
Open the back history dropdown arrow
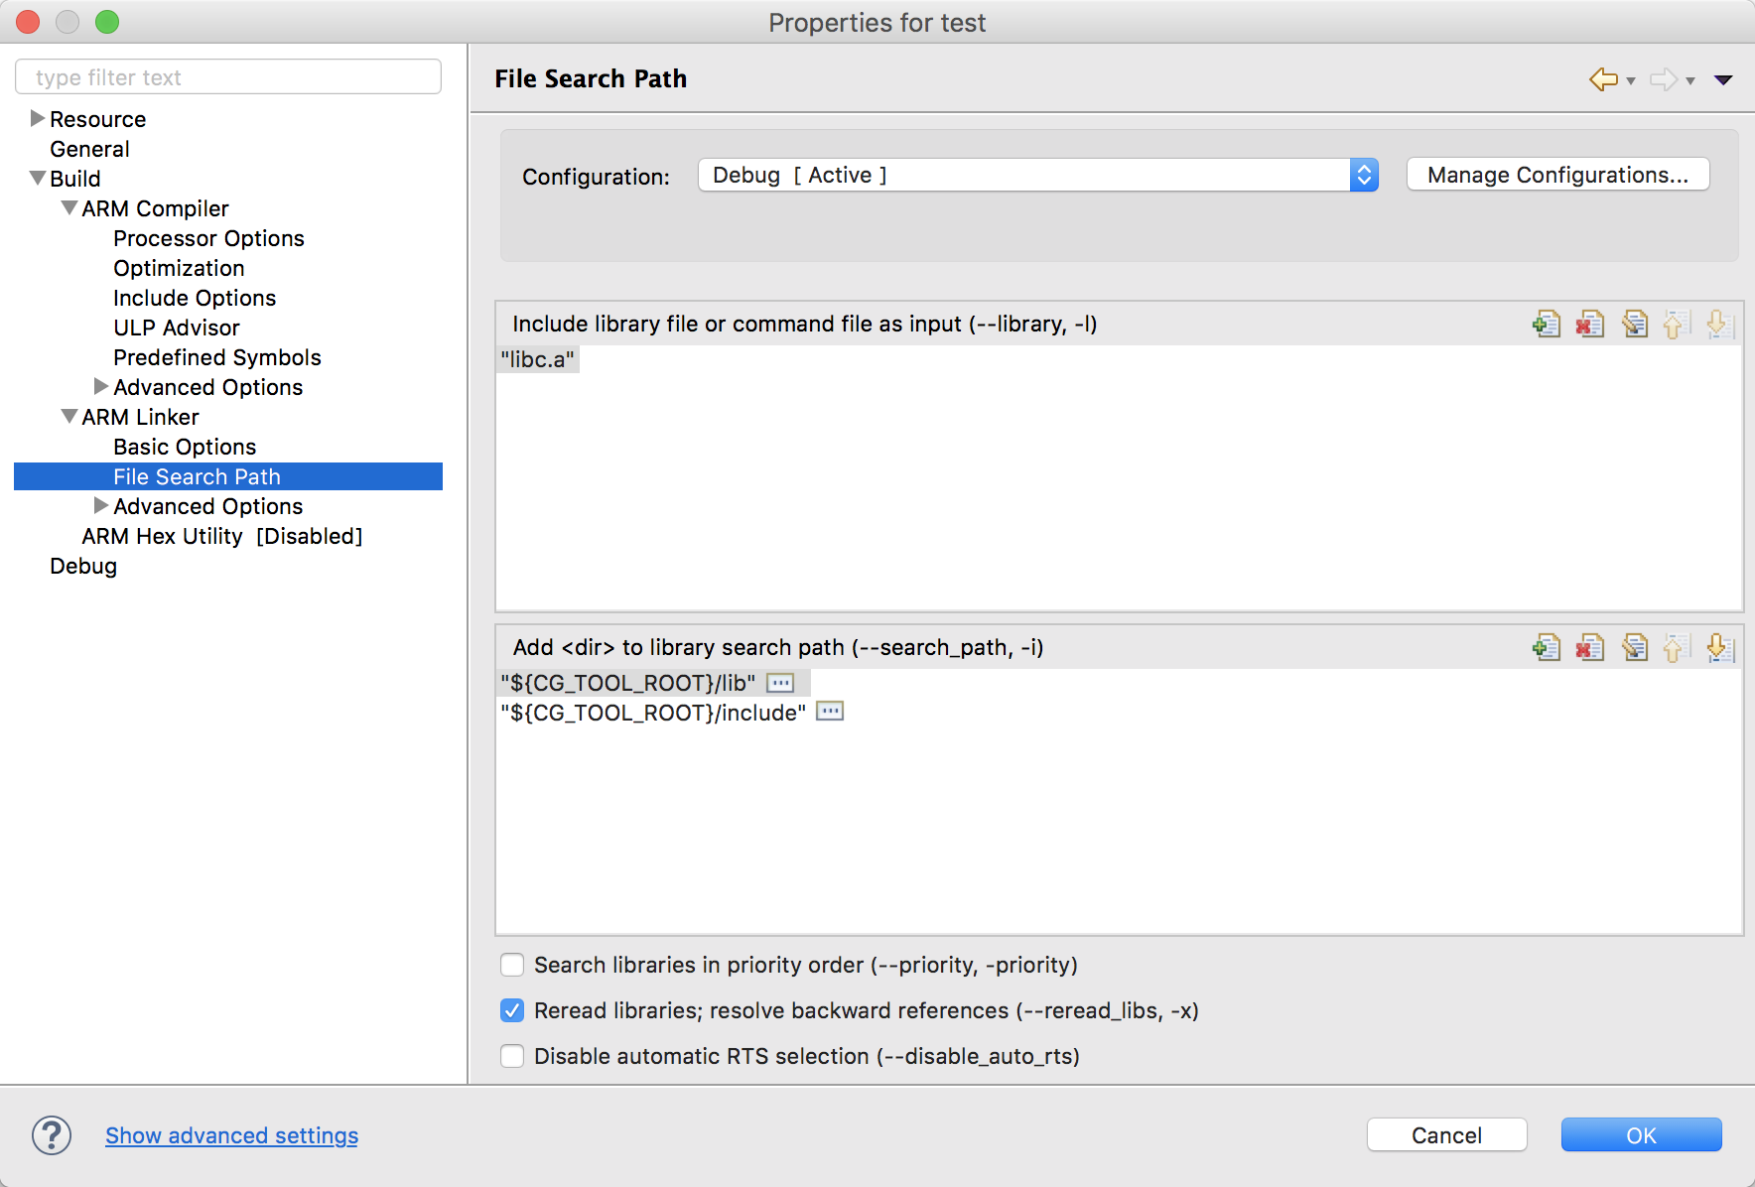(x=1631, y=81)
